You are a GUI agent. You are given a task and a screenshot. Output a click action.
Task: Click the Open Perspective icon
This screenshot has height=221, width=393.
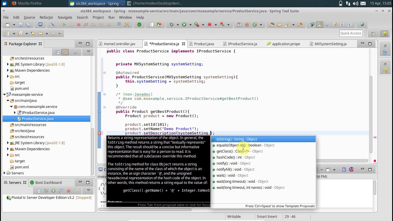coord(373,33)
